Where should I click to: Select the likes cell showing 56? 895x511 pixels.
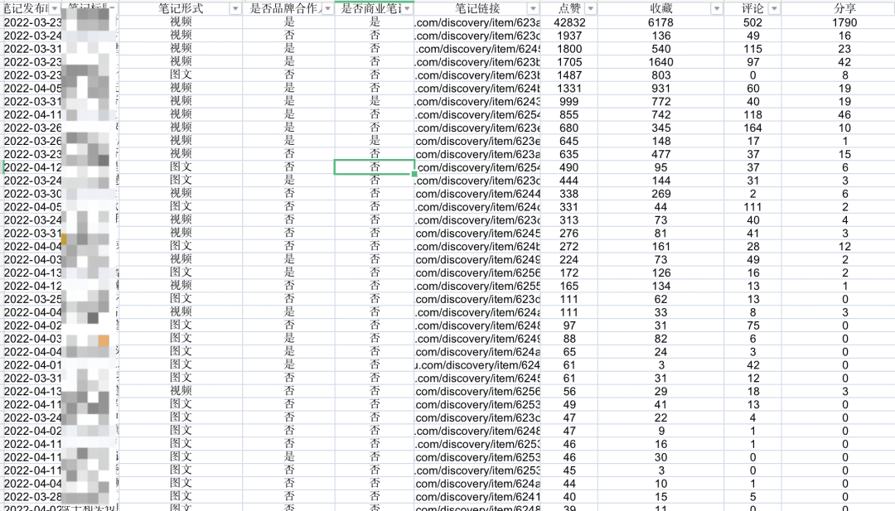click(569, 391)
